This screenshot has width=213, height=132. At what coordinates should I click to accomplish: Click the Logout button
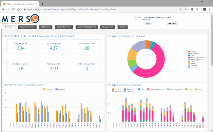[x=148, y=23]
